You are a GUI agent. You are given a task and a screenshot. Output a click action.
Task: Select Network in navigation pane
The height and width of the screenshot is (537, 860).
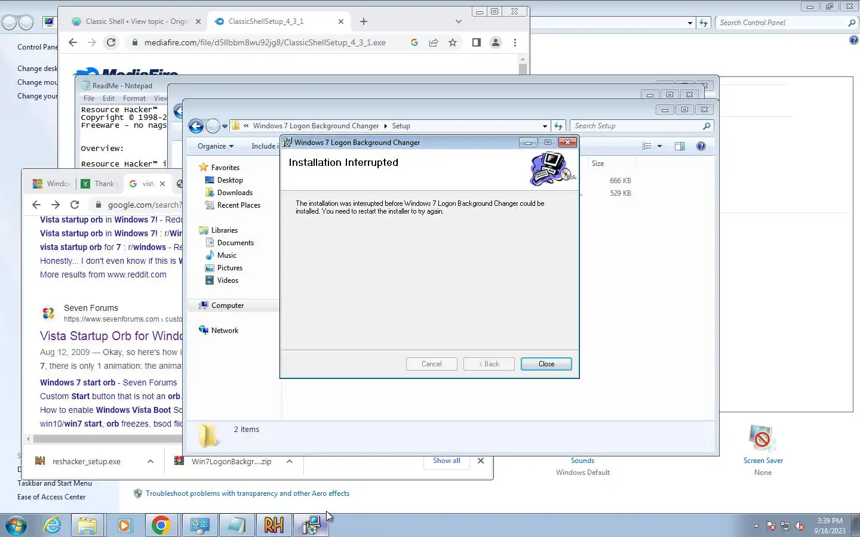click(x=225, y=331)
